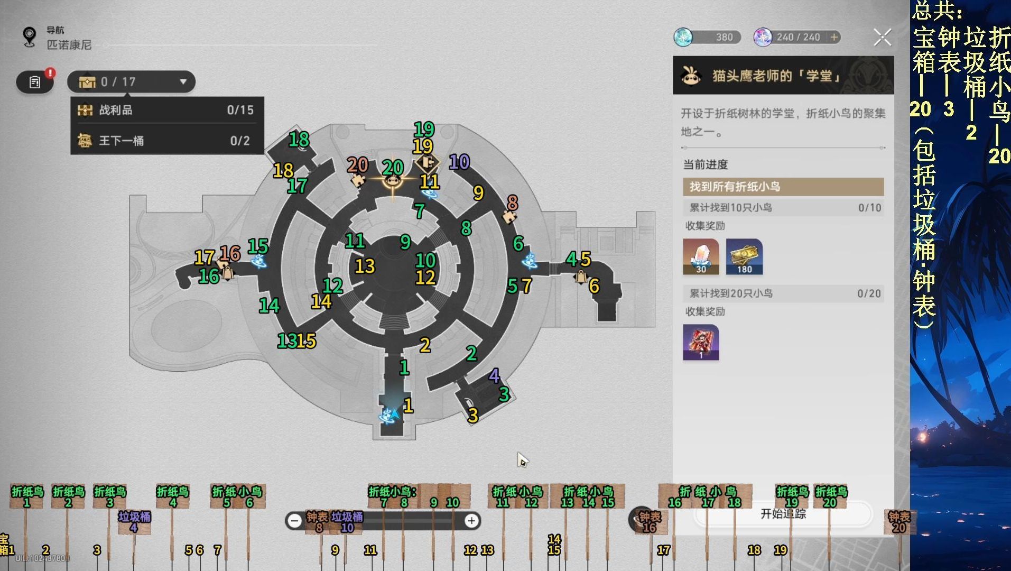Open the character card reward for 20 birds
This screenshot has width=1011, height=571.
tap(701, 342)
